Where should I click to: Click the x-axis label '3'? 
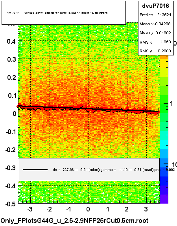(x=146, y=209)
